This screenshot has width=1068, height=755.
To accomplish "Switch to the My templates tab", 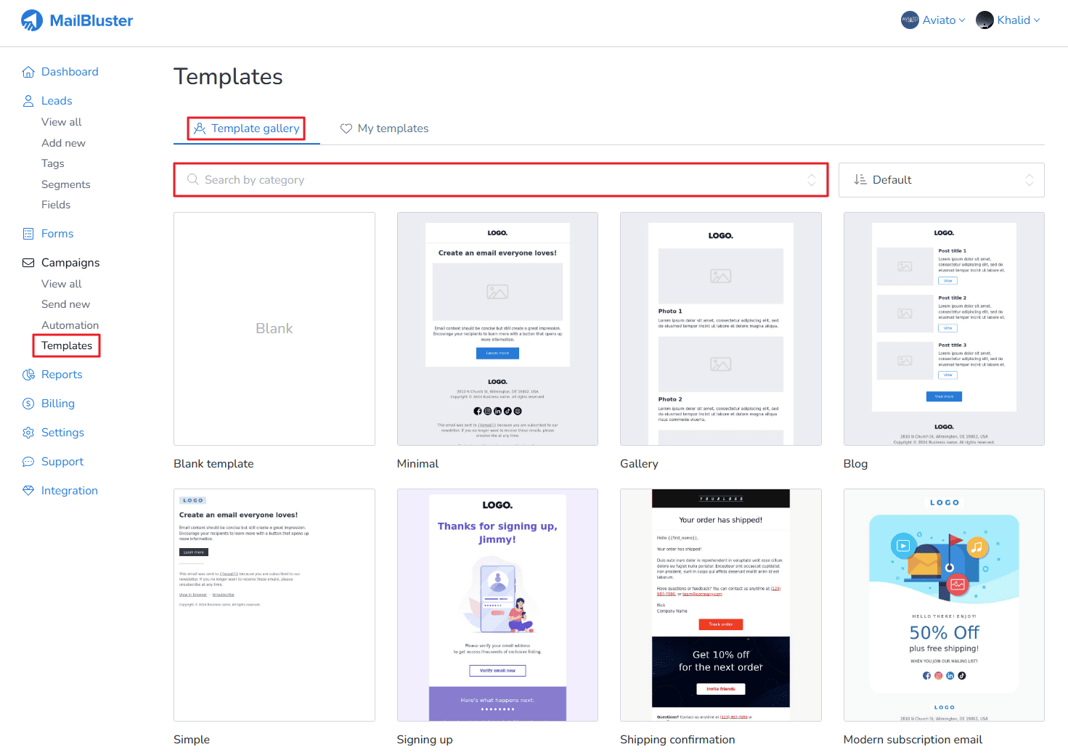I will click(x=384, y=128).
